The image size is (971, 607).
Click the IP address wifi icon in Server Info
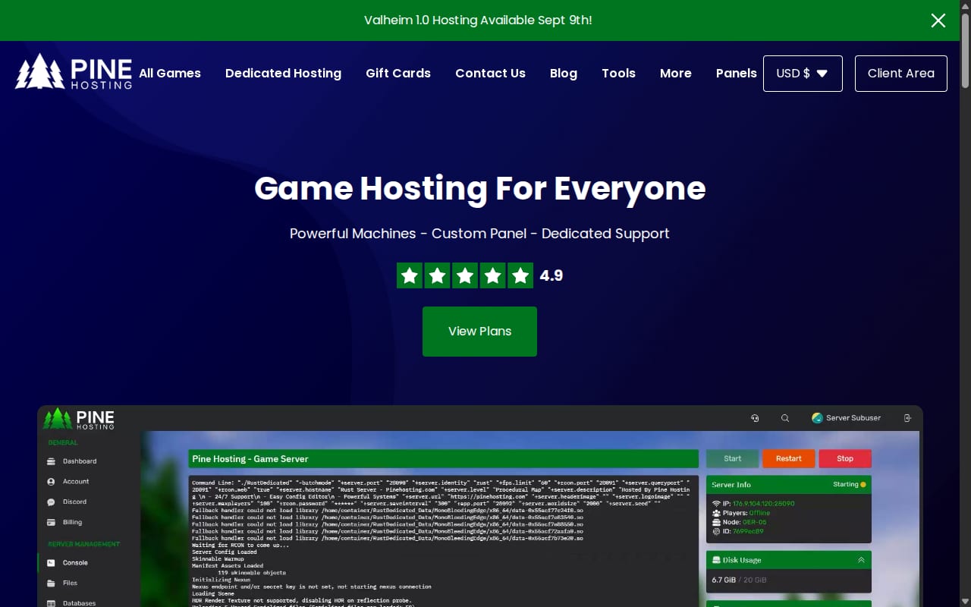tap(717, 504)
